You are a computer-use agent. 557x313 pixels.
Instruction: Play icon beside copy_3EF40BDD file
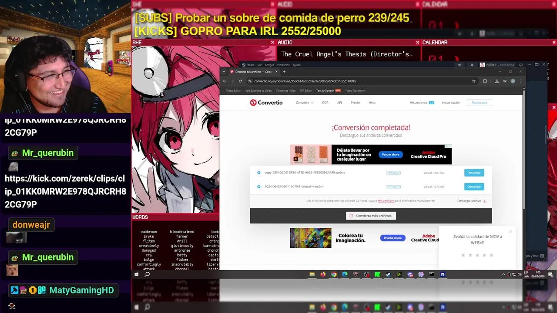pyautogui.click(x=258, y=173)
